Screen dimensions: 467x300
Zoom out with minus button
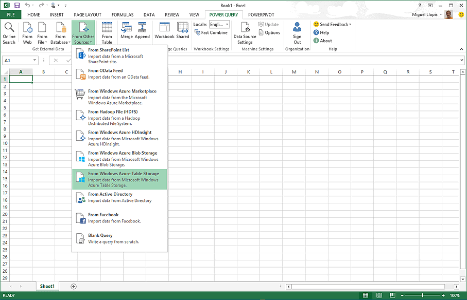[x=402, y=295]
